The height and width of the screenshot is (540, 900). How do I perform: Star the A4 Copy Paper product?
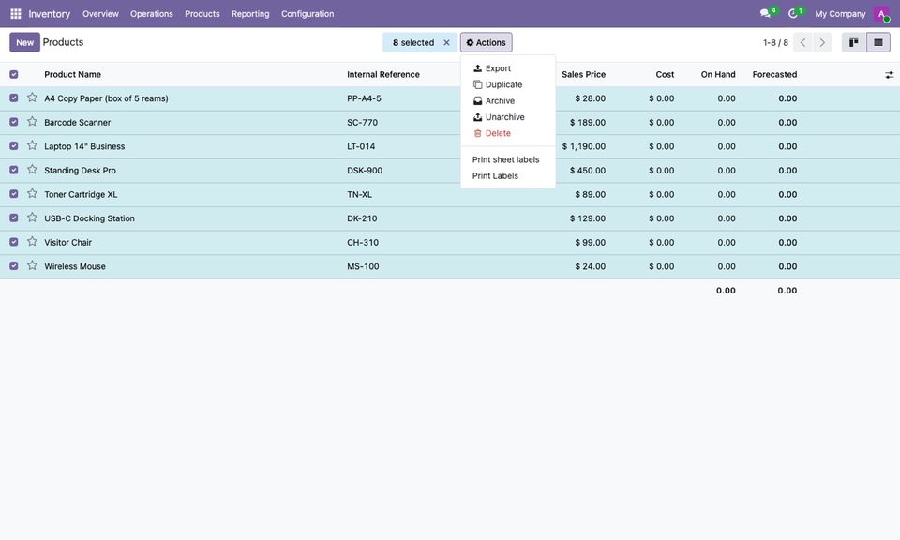32,97
